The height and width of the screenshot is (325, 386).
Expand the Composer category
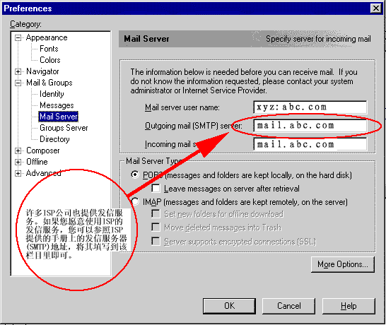pos(18,150)
